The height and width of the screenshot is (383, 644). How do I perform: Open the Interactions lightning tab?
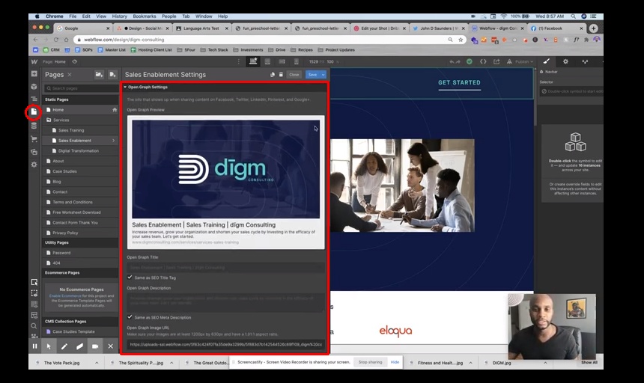(585, 61)
